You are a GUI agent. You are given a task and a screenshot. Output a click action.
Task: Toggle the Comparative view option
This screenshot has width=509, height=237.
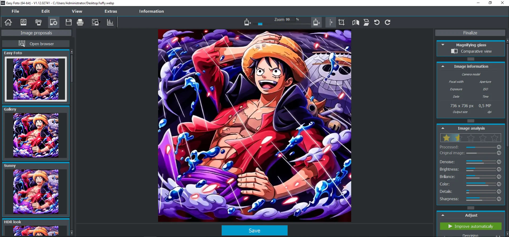[x=454, y=51]
